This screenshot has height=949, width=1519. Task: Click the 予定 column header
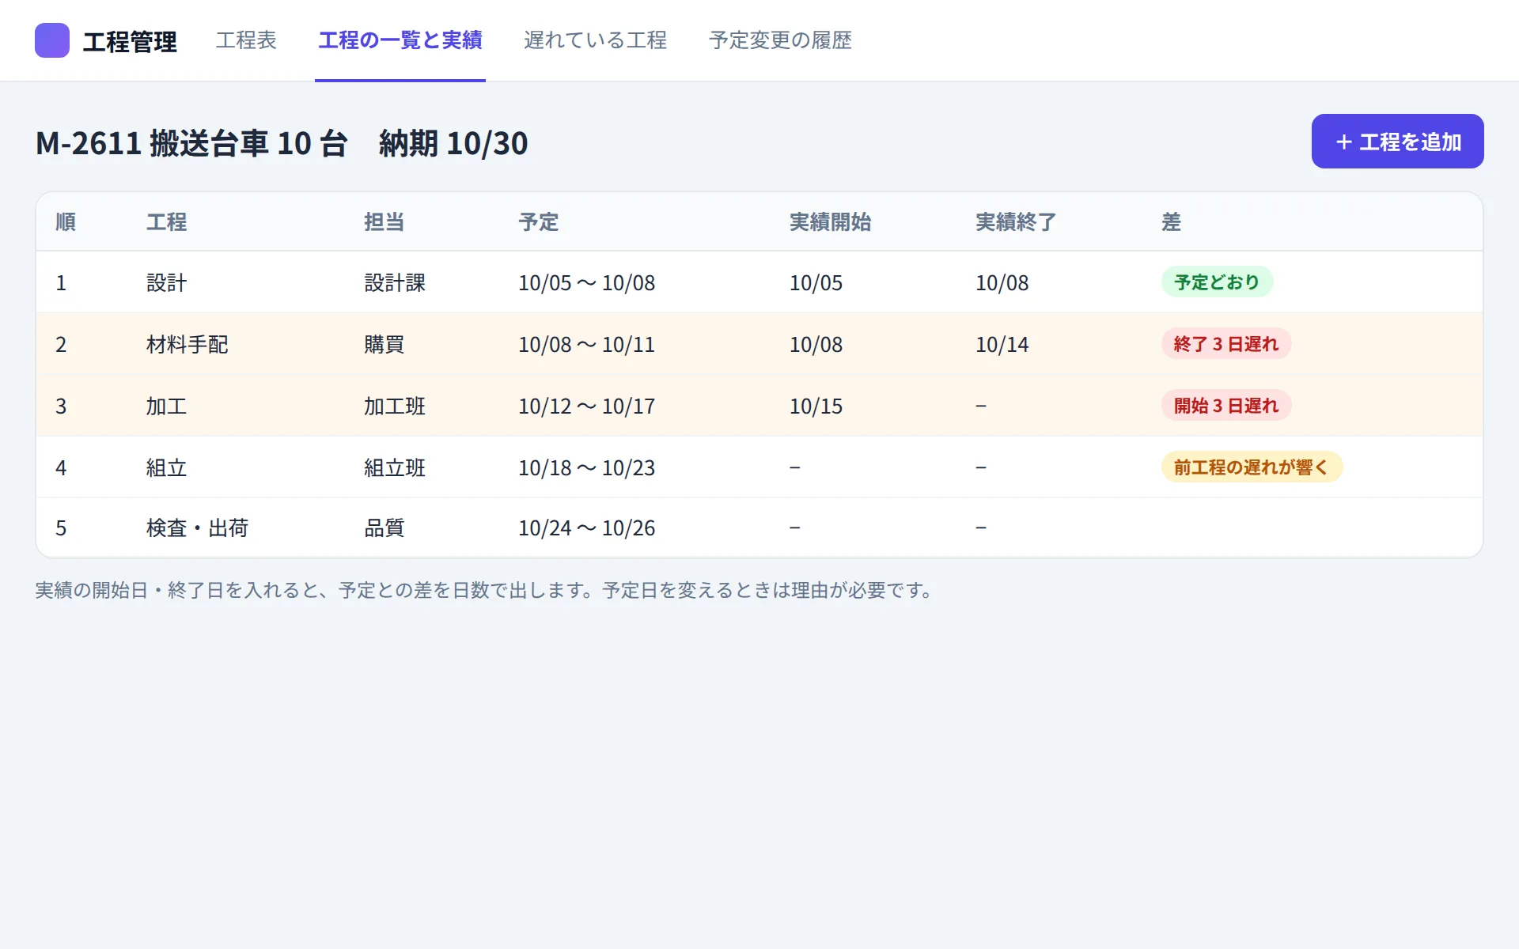coord(539,222)
